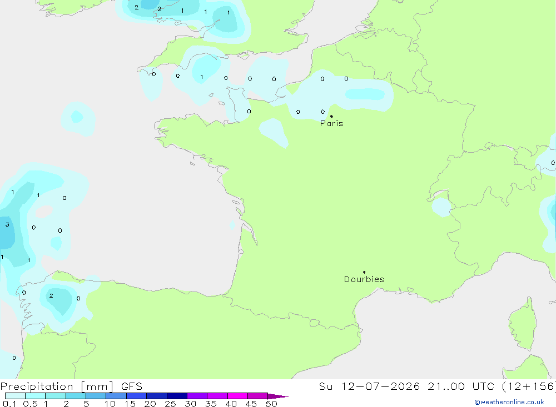Pick the legend swatch between 20 and 25
Image resolution: width=556 pixels, height=407 pixels.
157,396
